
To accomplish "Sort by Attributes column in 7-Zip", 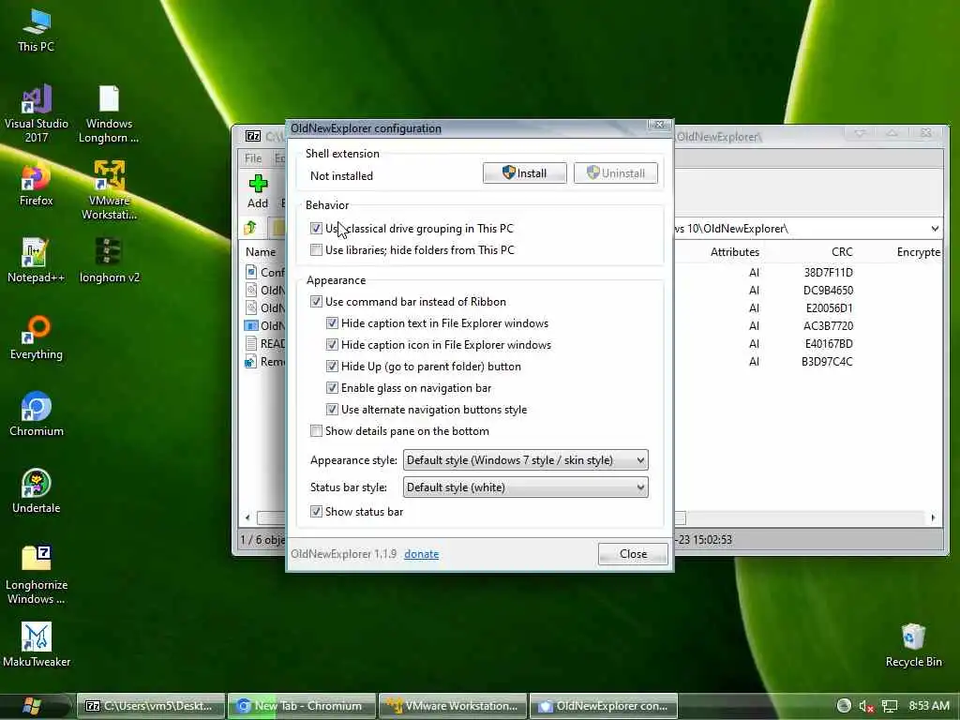I will click(x=734, y=251).
